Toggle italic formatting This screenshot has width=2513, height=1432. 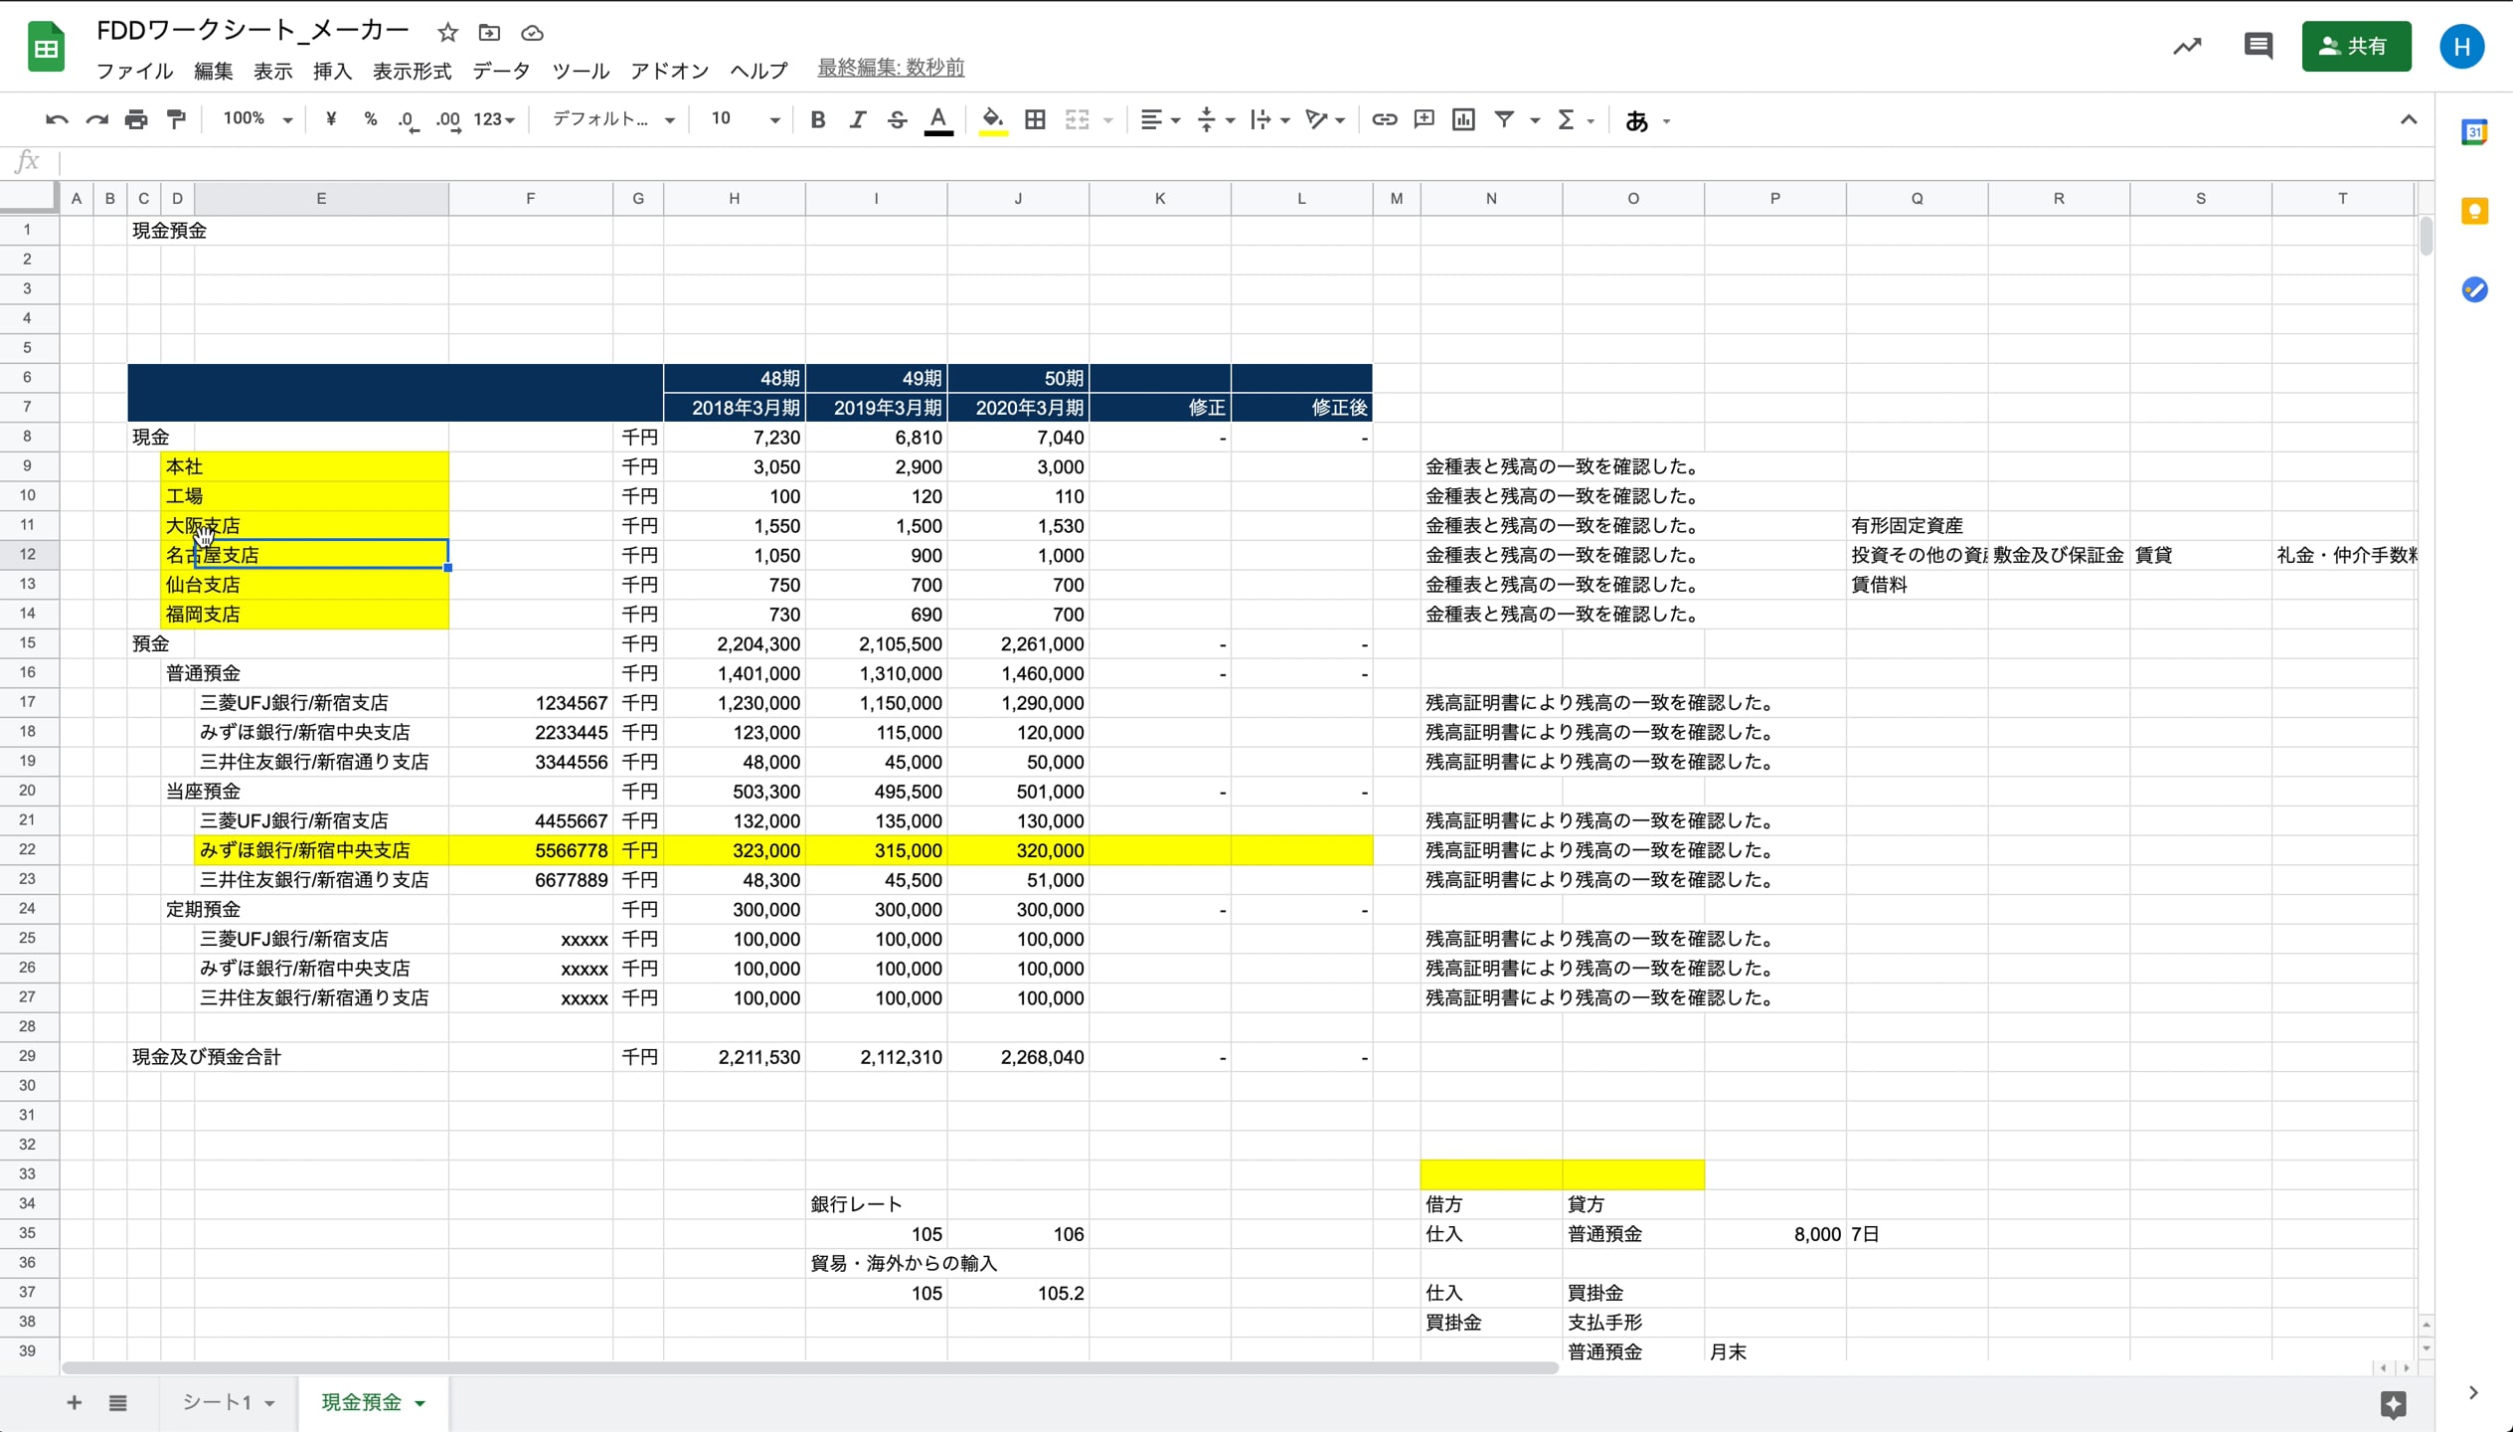(857, 118)
